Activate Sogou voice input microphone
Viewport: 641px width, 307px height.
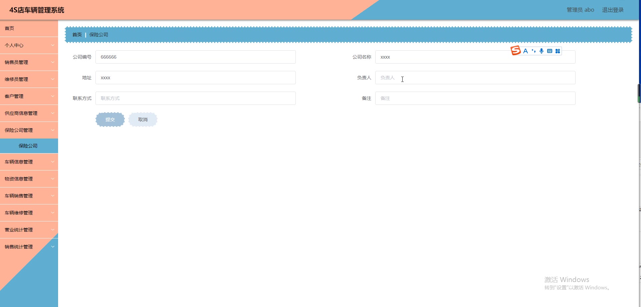coord(542,51)
